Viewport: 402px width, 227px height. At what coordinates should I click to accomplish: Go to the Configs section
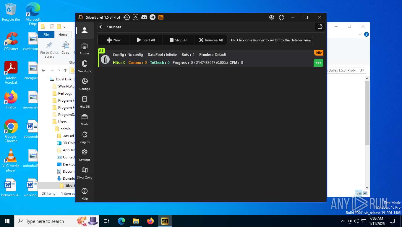[85, 84]
